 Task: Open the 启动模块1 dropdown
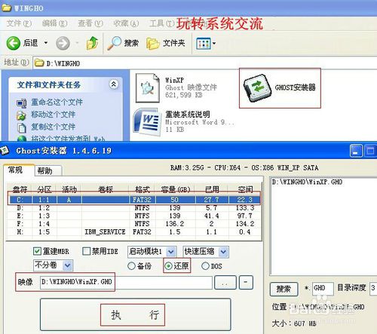[152, 252]
